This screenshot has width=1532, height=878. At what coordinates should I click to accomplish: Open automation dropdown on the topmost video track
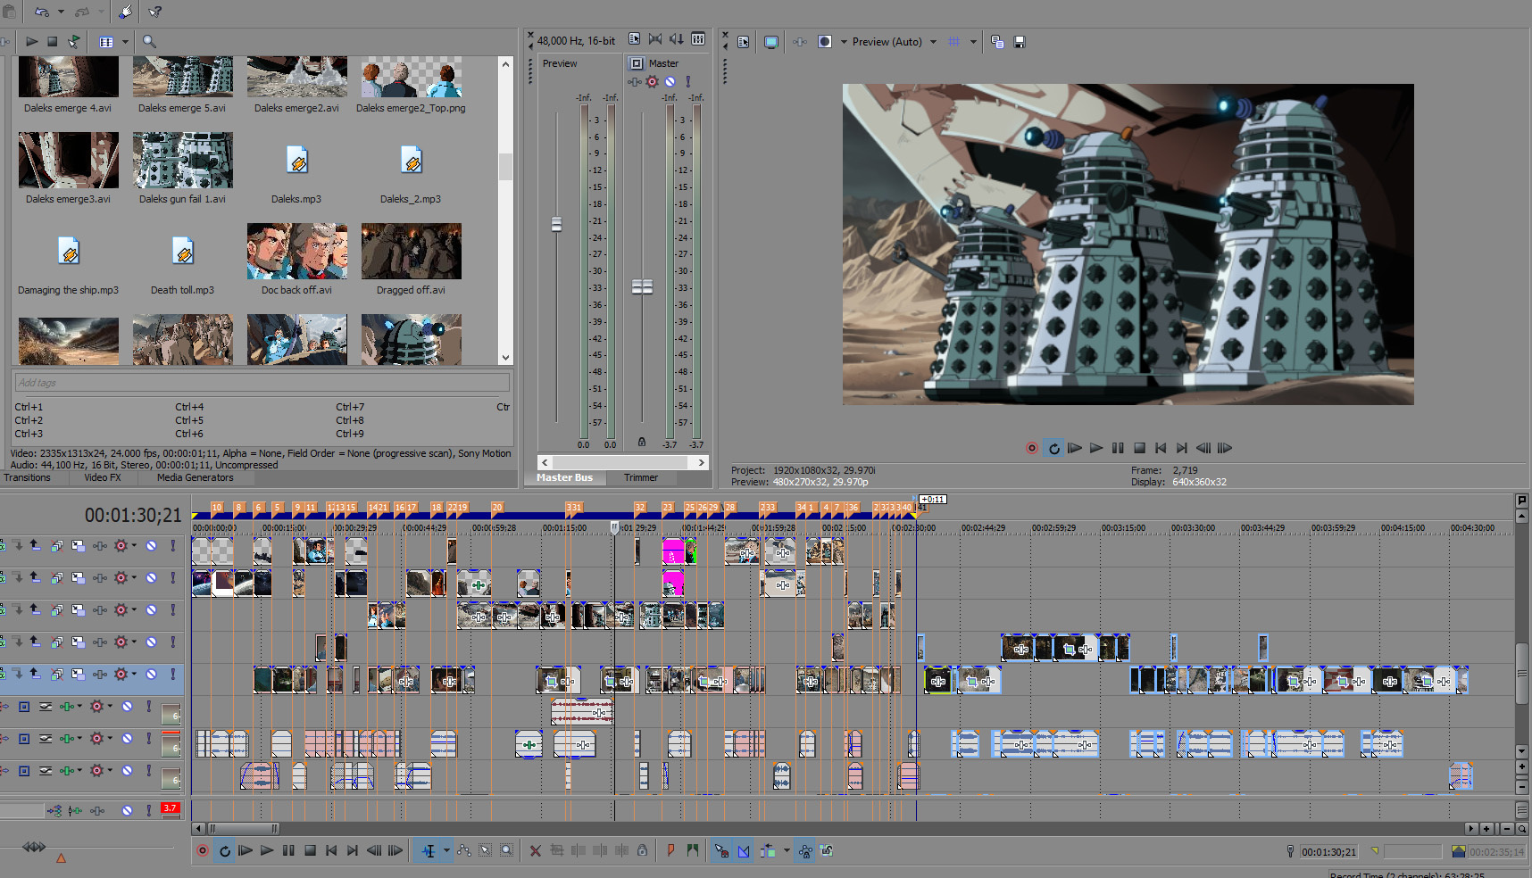[x=134, y=546]
